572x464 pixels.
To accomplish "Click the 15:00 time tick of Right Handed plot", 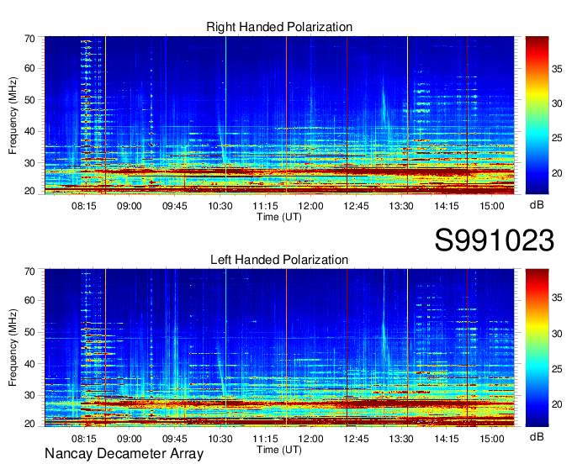I will pos(492,206).
